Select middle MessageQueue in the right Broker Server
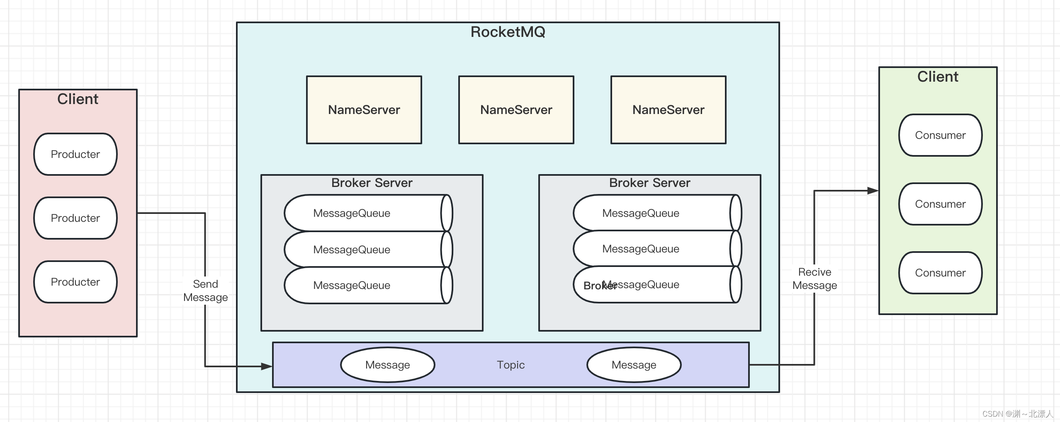The width and height of the screenshot is (1060, 422). pos(657,248)
